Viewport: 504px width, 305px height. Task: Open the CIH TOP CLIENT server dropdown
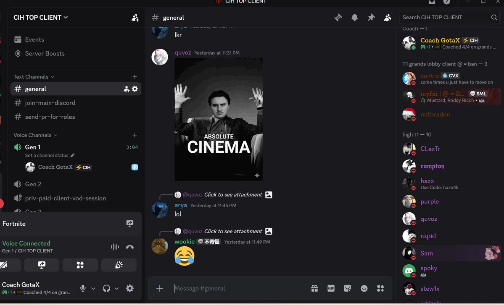coord(40,17)
